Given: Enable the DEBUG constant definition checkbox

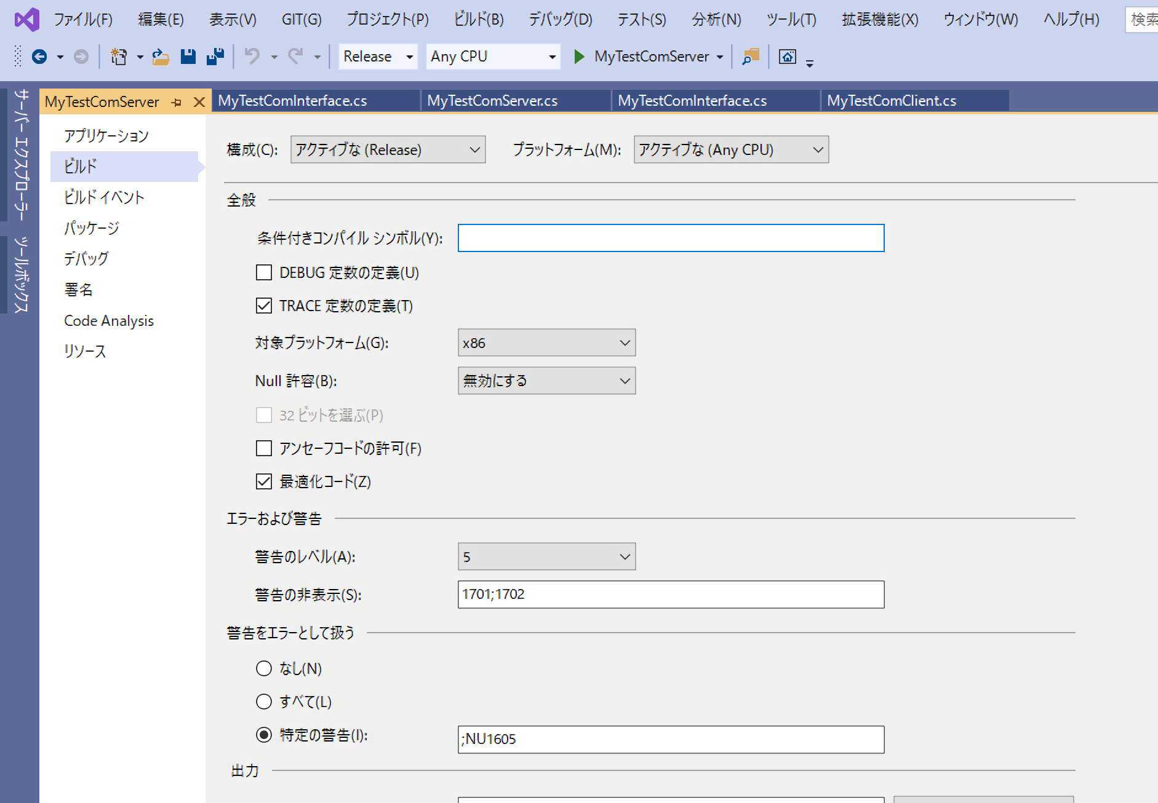Looking at the screenshot, I should (264, 272).
